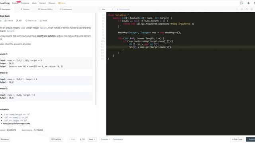Click the Share button
The width and height of the screenshot is (255, 143).
[43, 21]
